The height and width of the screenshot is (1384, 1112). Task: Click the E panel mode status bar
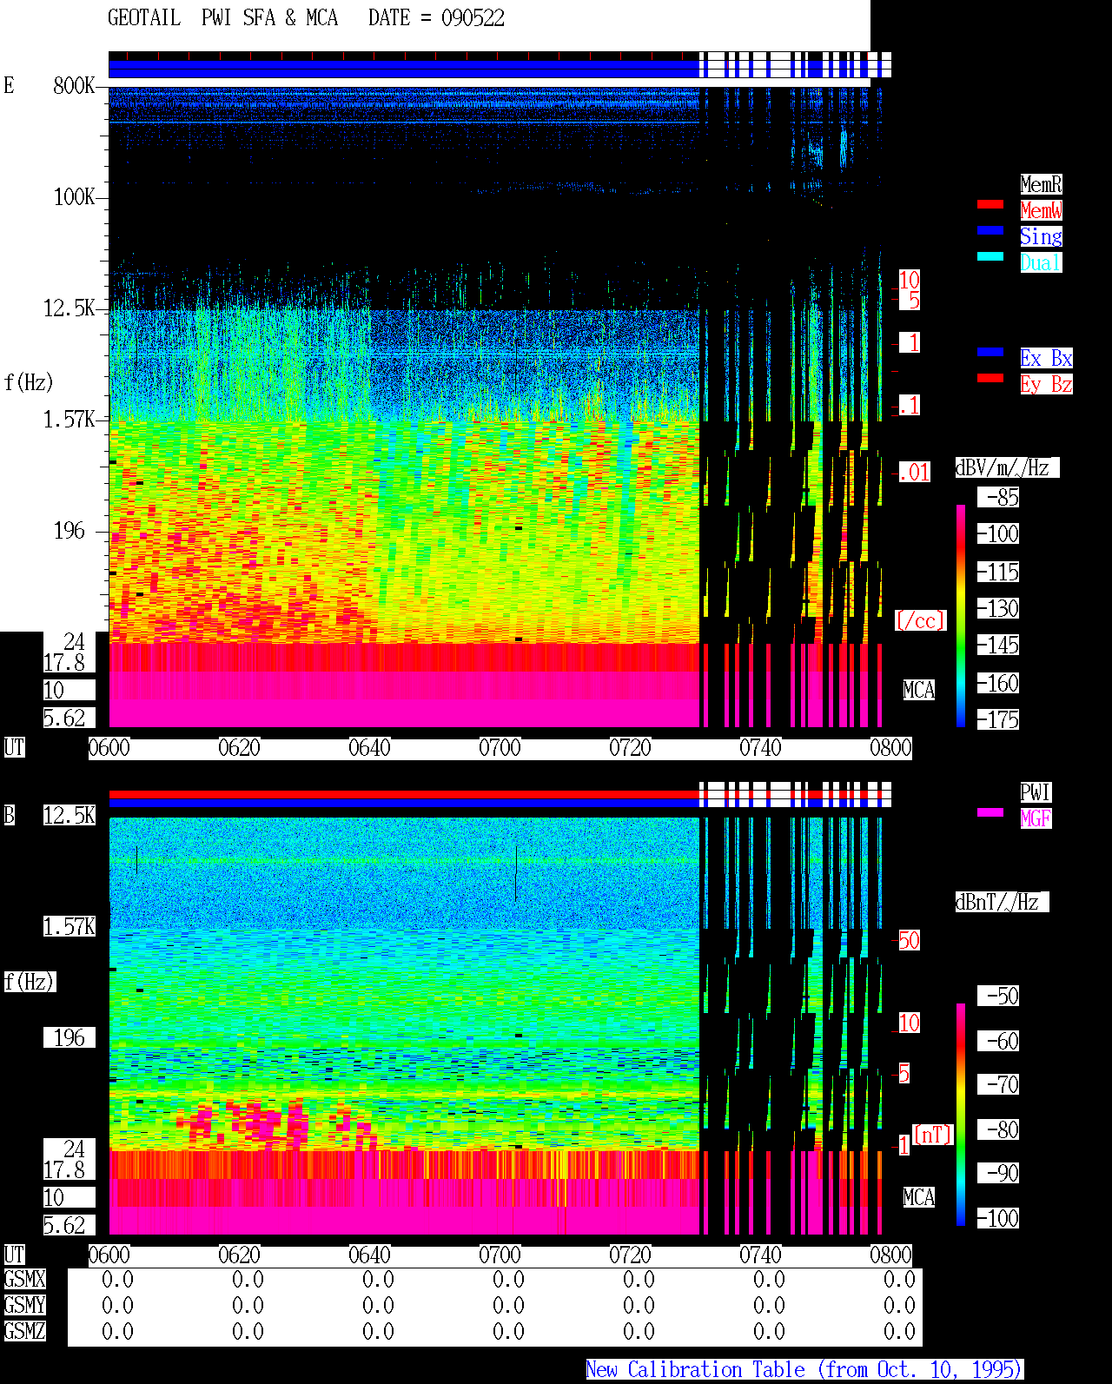click(500, 69)
